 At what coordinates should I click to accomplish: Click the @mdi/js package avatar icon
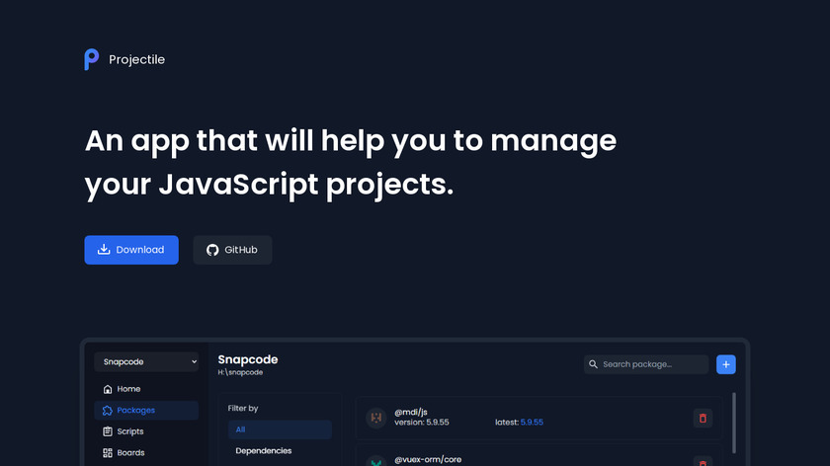pyautogui.click(x=376, y=418)
